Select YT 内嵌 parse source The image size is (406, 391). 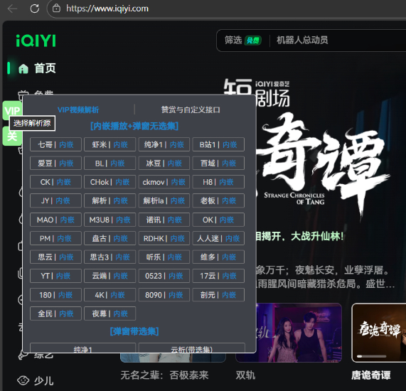(x=55, y=276)
